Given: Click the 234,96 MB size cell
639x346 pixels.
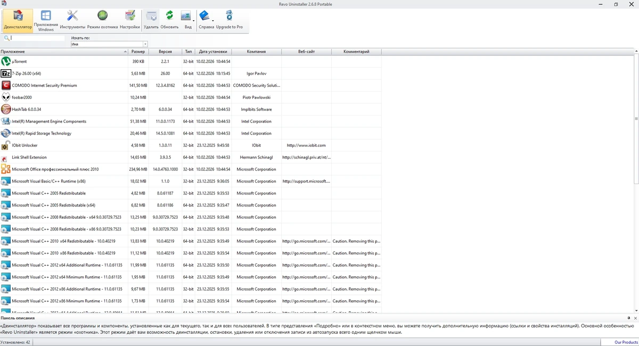Looking at the screenshot, I should click(138, 169).
